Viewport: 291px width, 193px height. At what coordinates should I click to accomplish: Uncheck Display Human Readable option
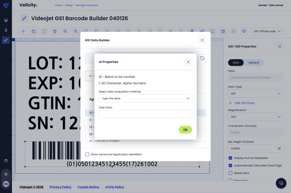(230, 158)
